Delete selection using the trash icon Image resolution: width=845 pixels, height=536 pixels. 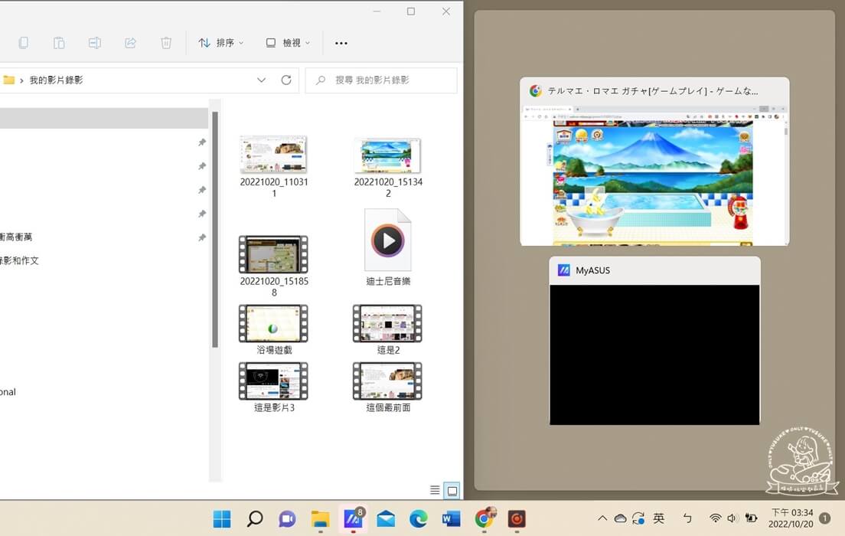pos(166,43)
